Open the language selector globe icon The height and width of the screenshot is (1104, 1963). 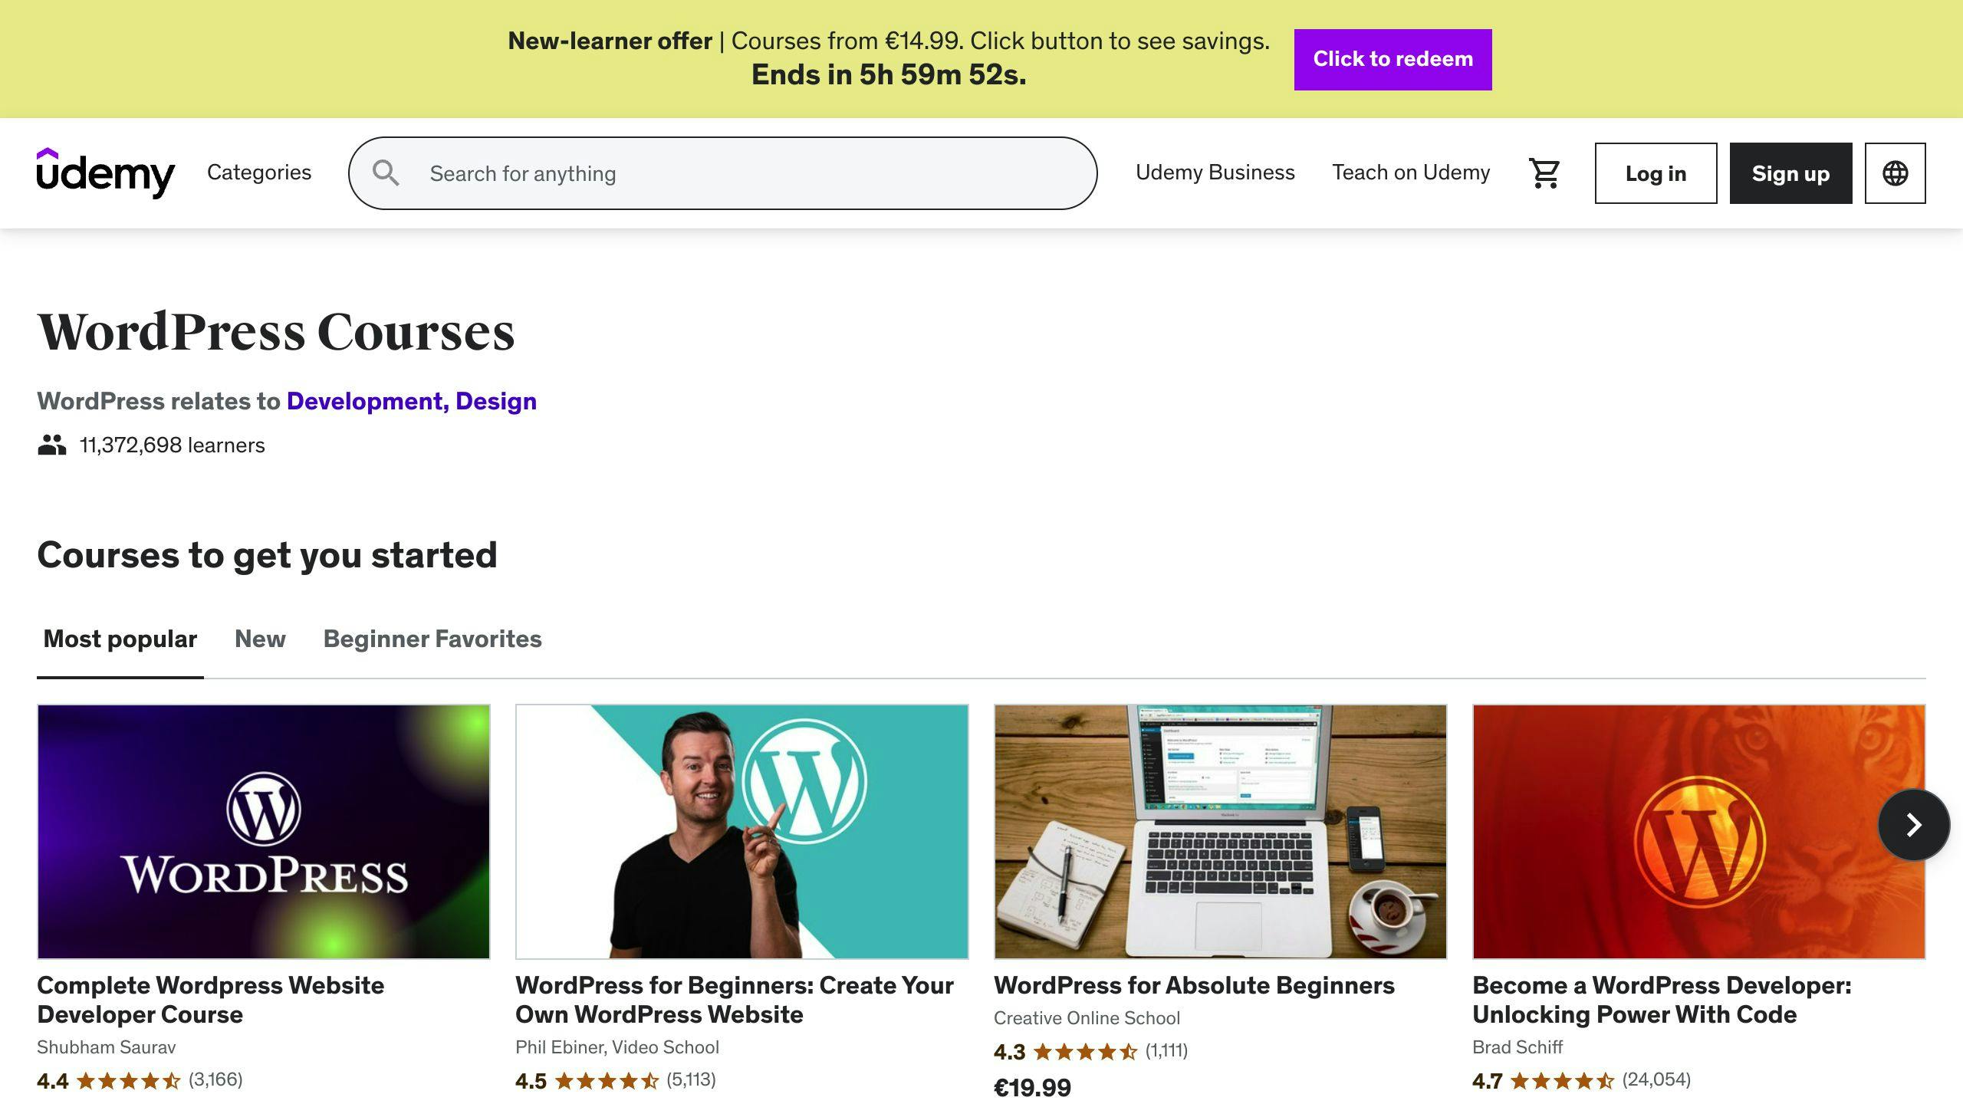1895,172
